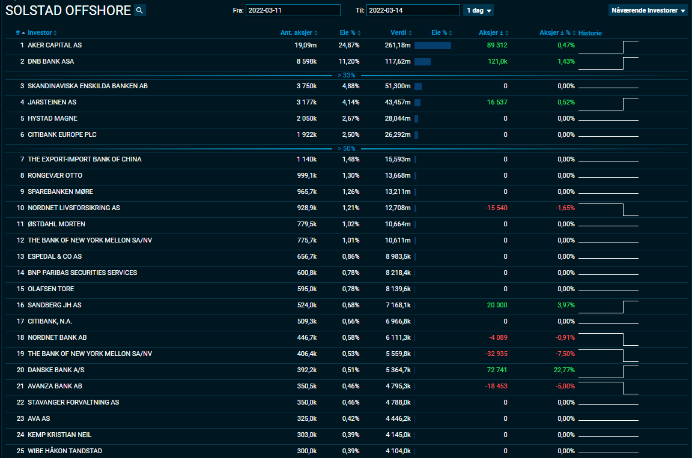Edit the Til date field 2022-03-14
The image size is (692, 458).
click(x=413, y=10)
